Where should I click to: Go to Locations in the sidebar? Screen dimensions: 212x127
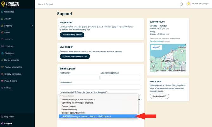tap(9, 46)
